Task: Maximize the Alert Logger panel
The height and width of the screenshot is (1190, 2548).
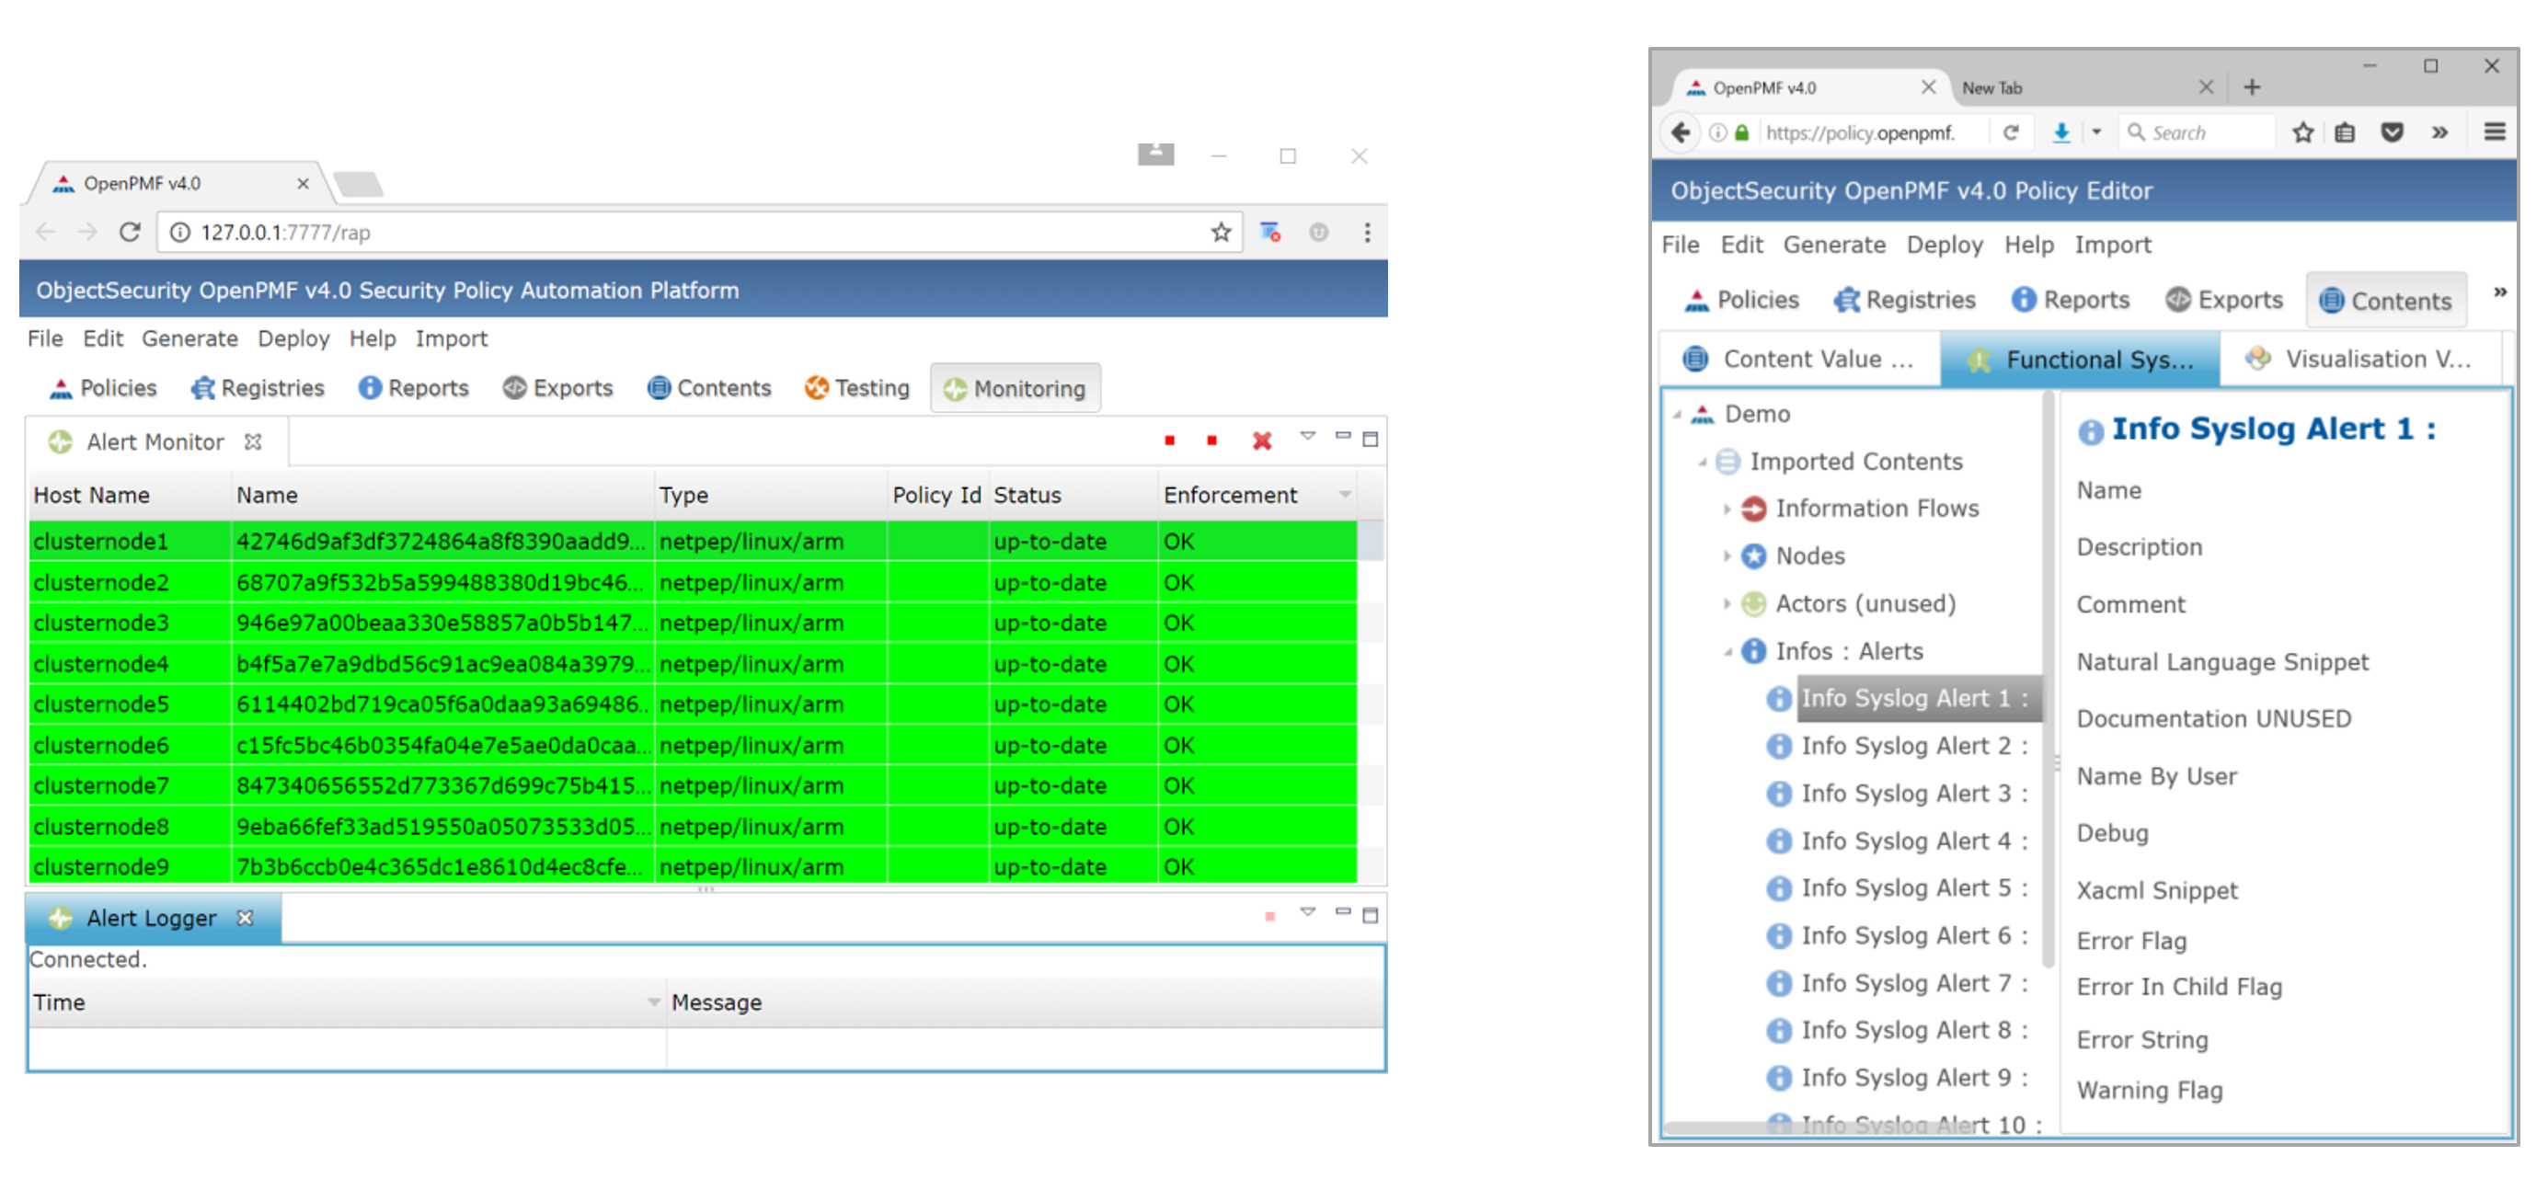Action: coord(1370,915)
